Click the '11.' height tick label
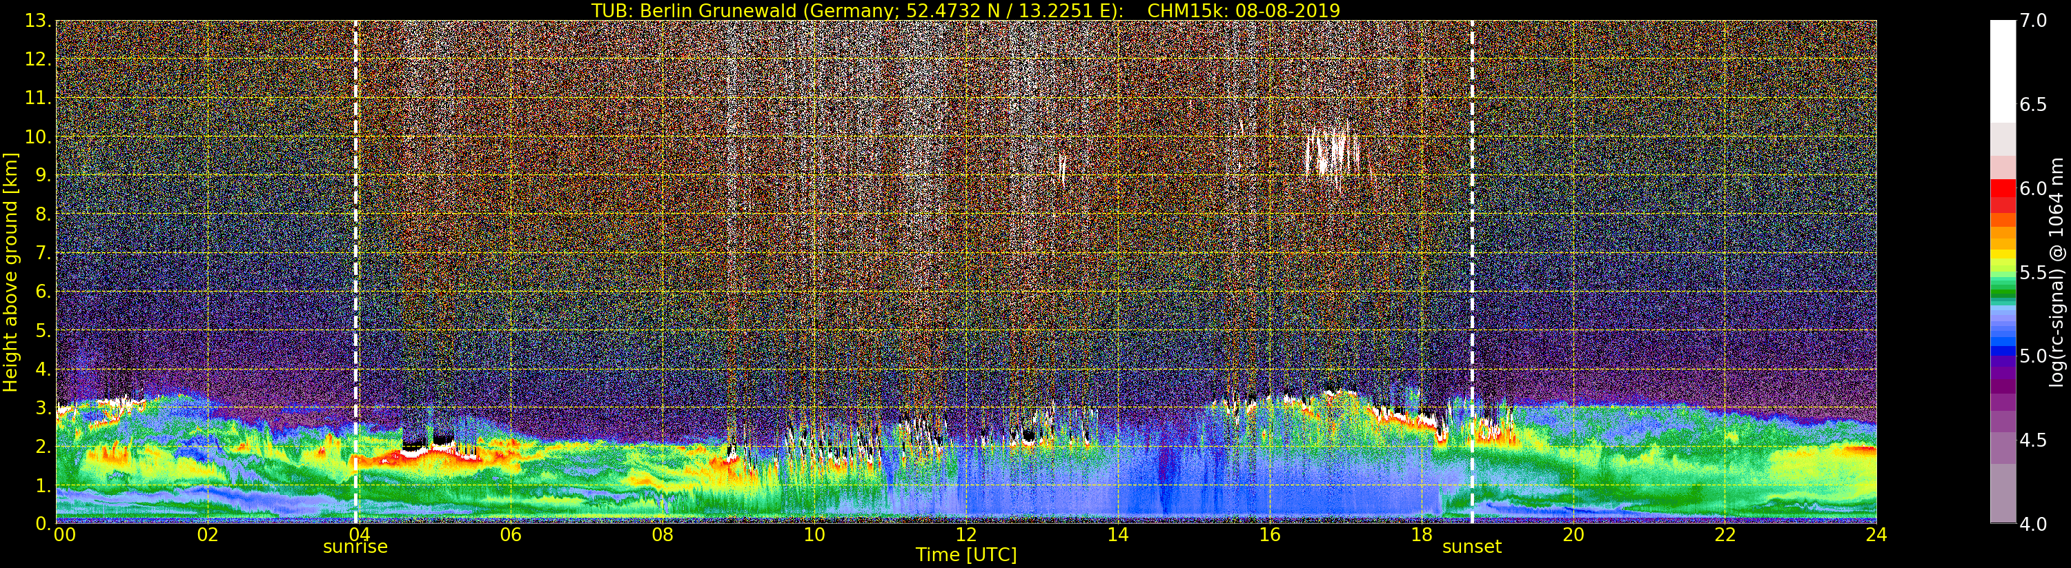2071x568 pixels. (38, 98)
